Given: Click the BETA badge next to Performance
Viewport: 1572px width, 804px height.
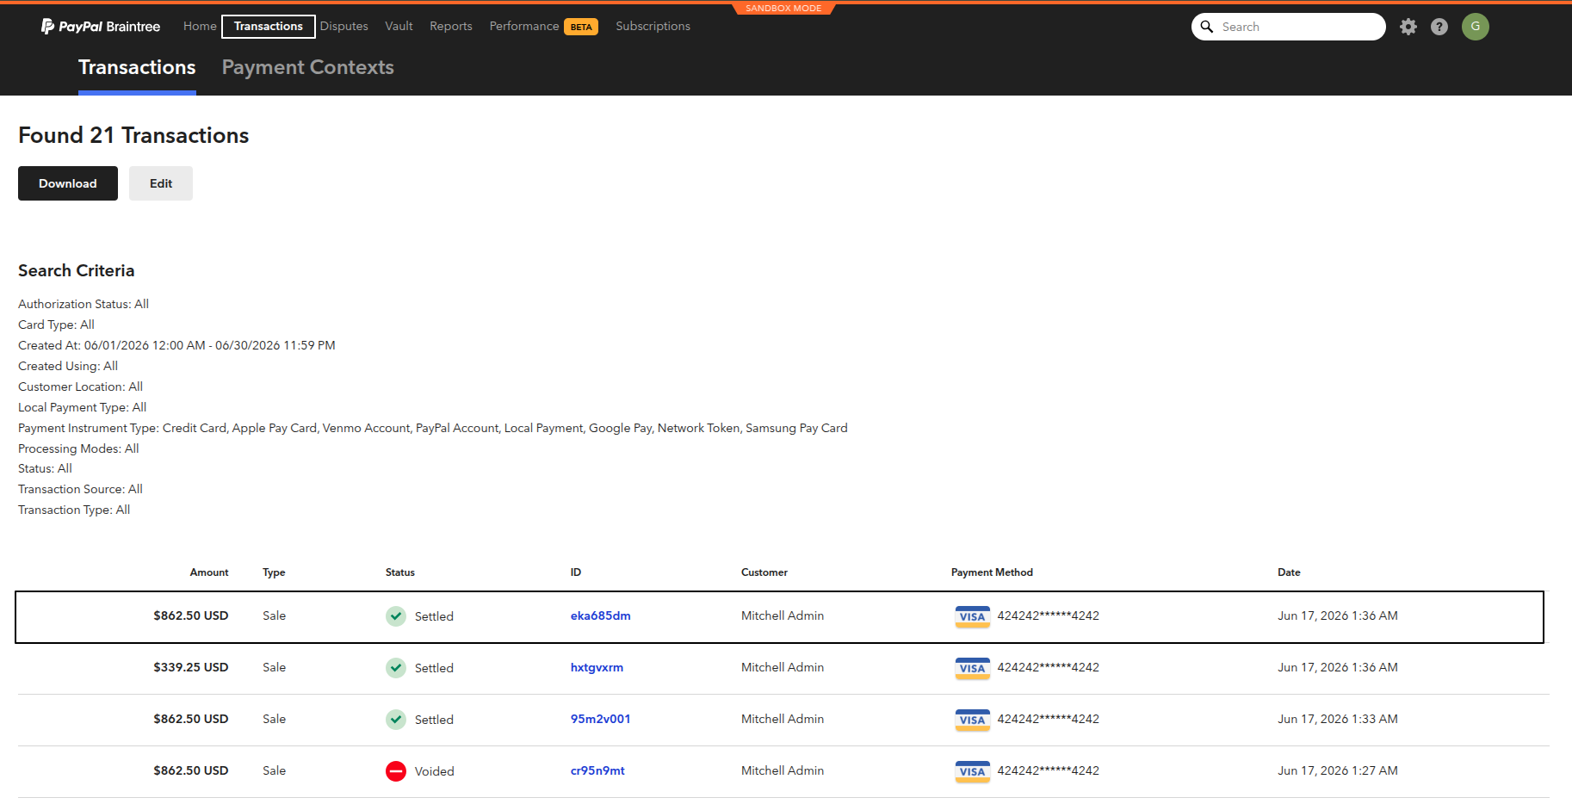Looking at the screenshot, I should (x=581, y=27).
